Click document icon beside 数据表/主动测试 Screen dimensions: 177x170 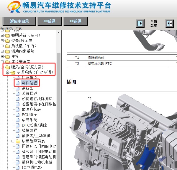point(18,136)
